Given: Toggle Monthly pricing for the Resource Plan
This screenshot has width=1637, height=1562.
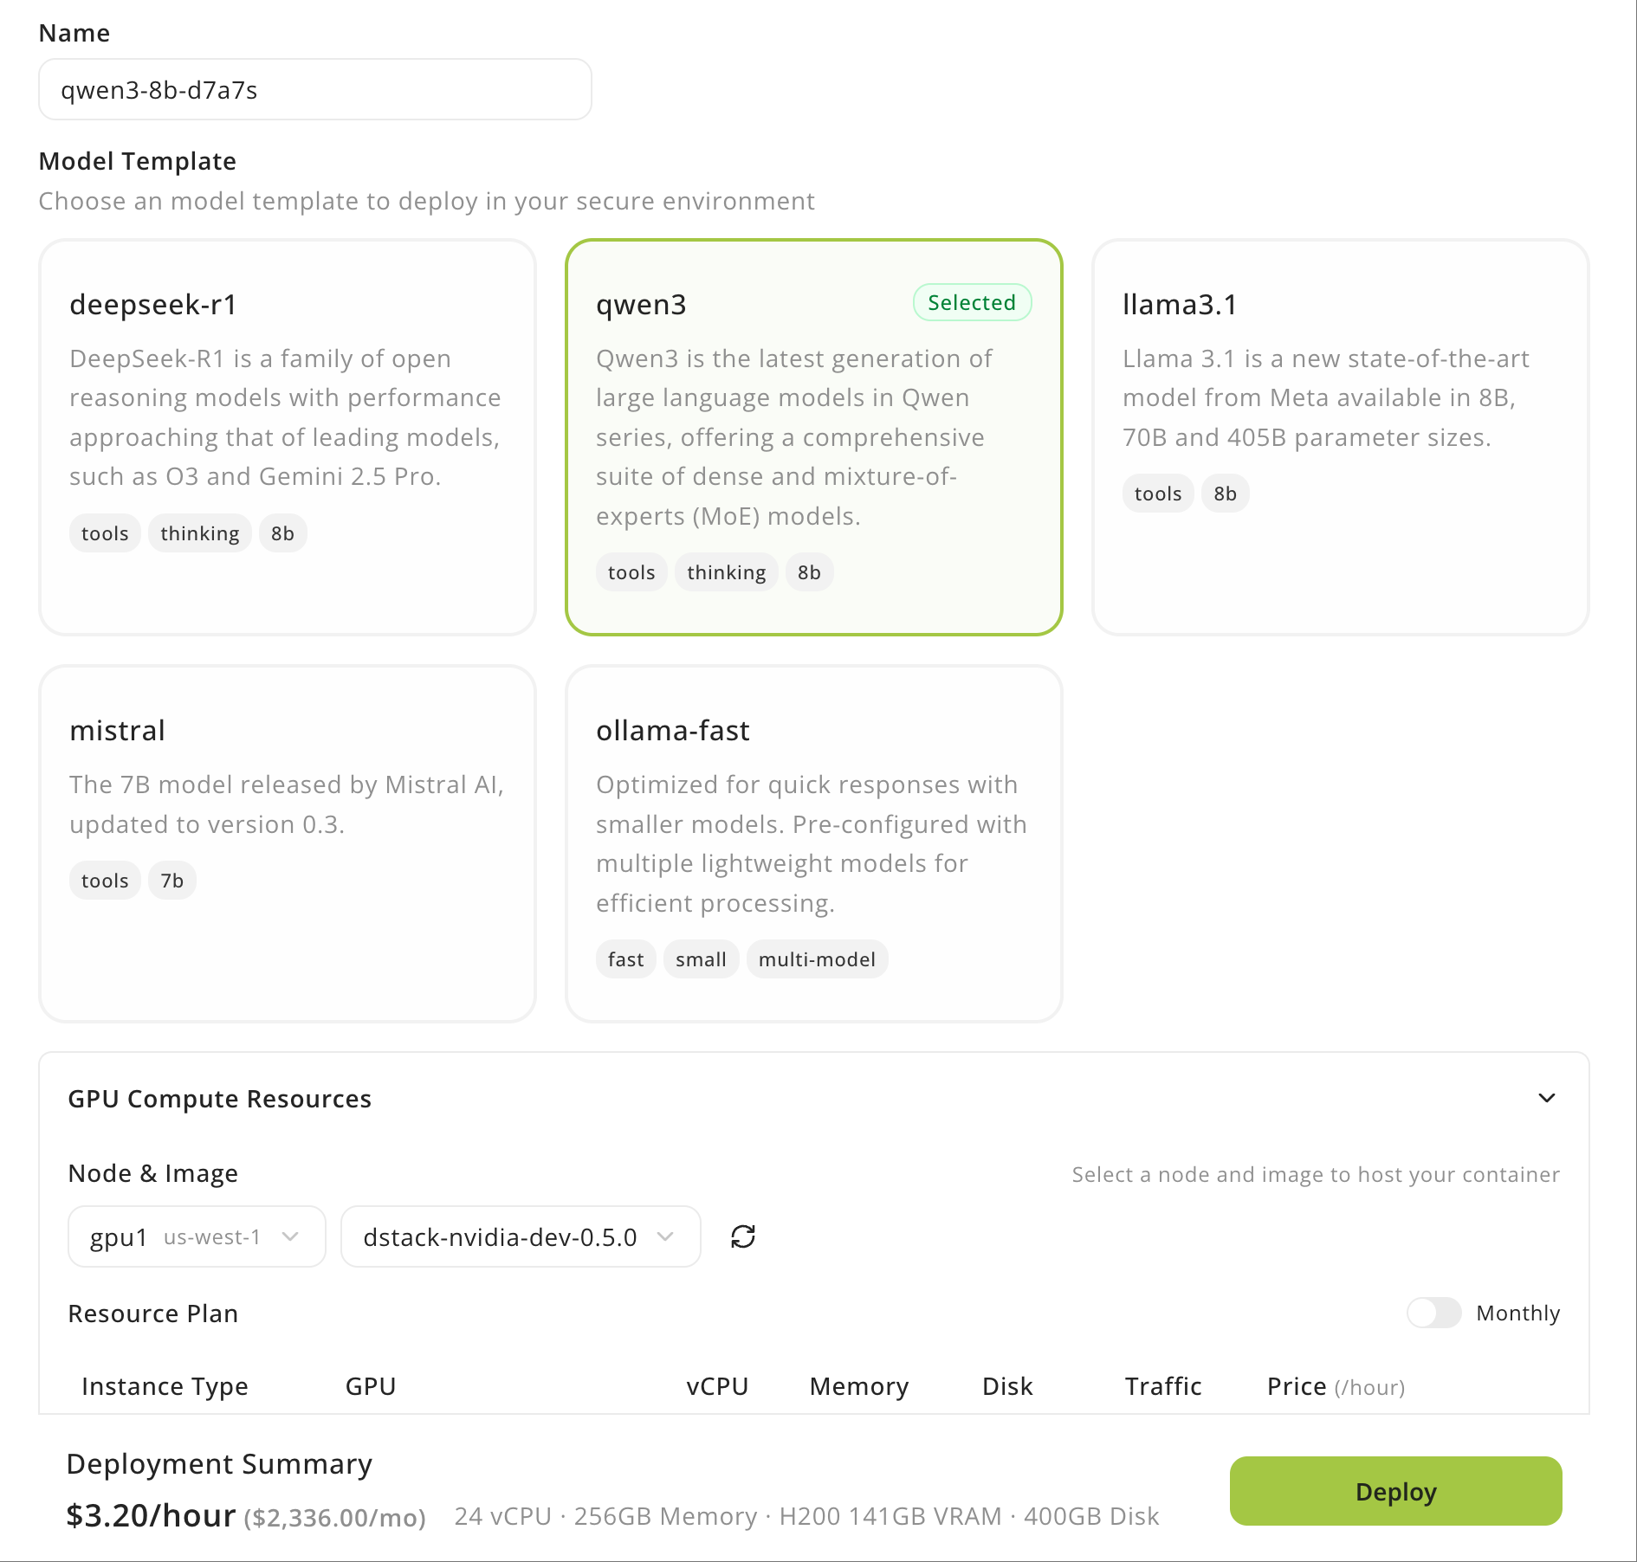Looking at the screenshot, I should [1433, 1313].
